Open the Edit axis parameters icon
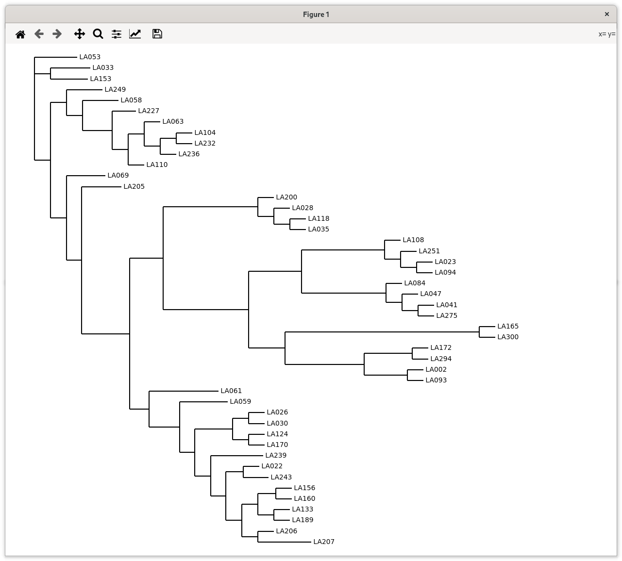The width and height of the screenshot is (622, 561). coord(135,34)
